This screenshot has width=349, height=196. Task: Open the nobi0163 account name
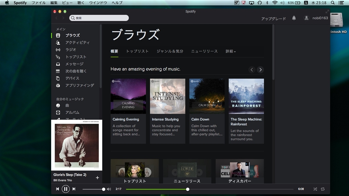pyautogui.click(x=320, y=18)
